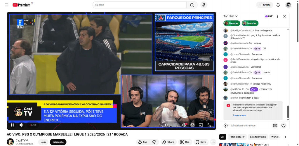This screenshot has width=299, height=146.
Task: Join the CazéTV channel membership
Action: 43,142
